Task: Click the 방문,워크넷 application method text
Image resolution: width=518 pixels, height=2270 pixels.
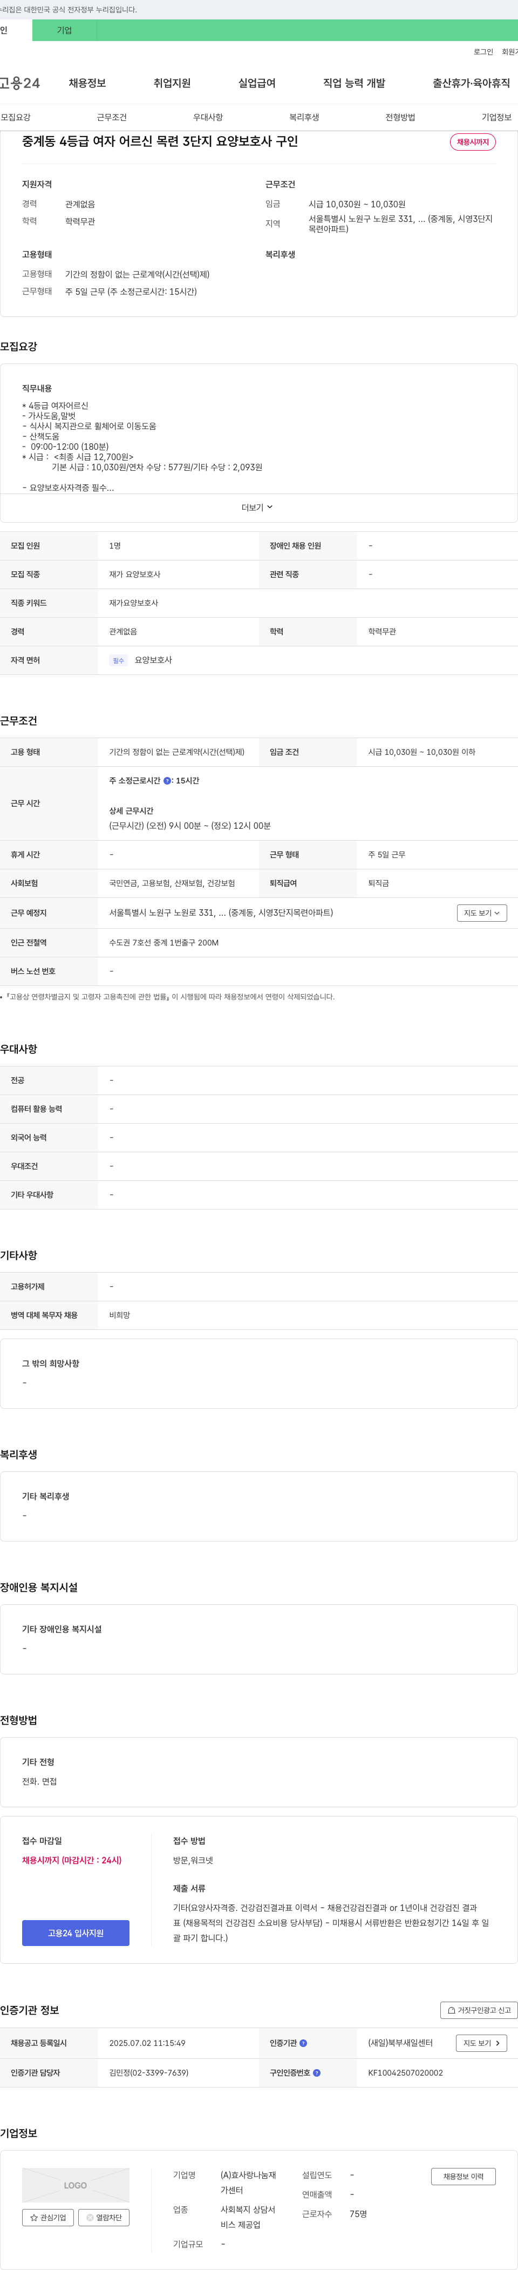Action: click(x=193, y=1860)
